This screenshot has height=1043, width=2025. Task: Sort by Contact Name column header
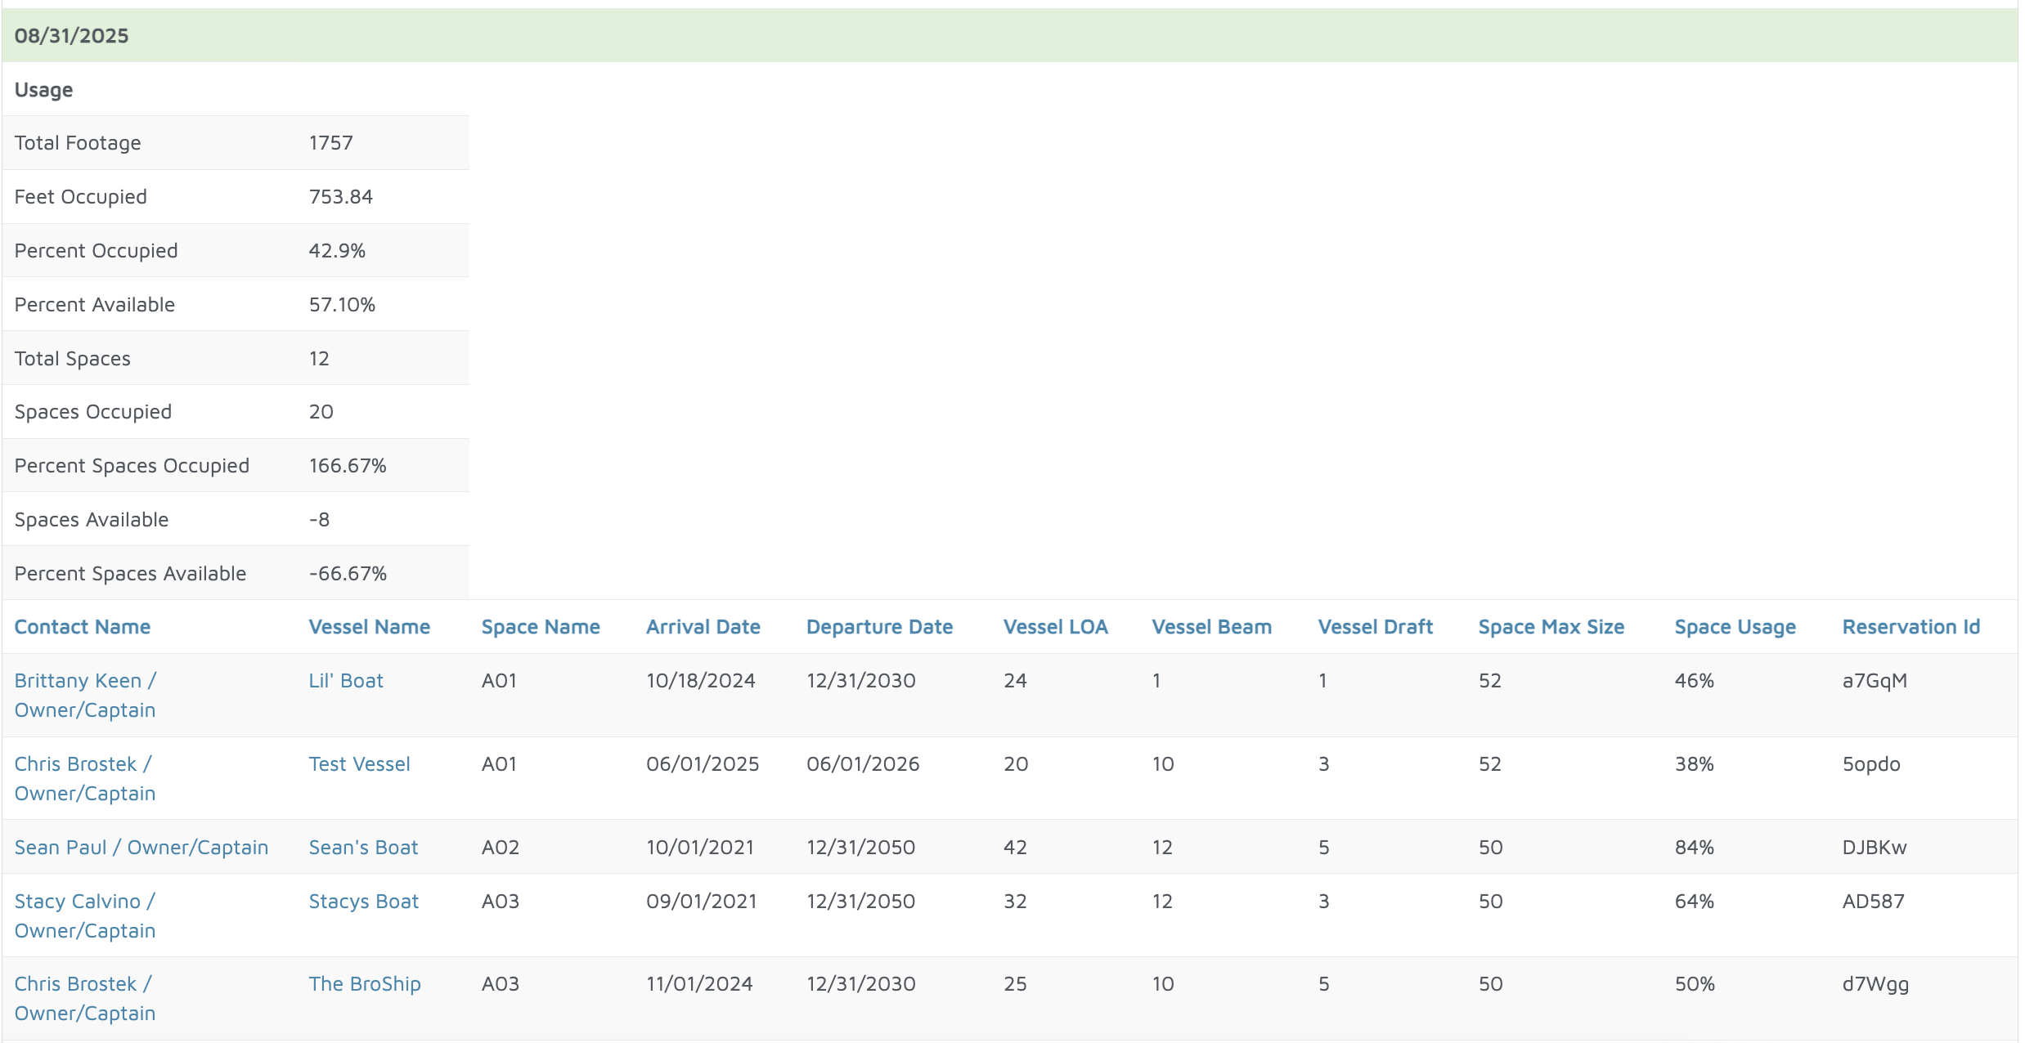coord(82,627)
